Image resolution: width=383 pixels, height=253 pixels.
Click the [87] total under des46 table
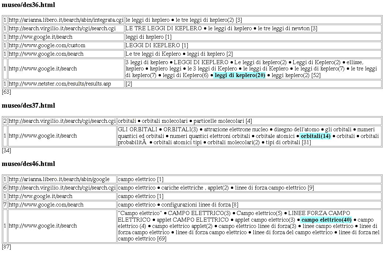click(x=6, y=246)
